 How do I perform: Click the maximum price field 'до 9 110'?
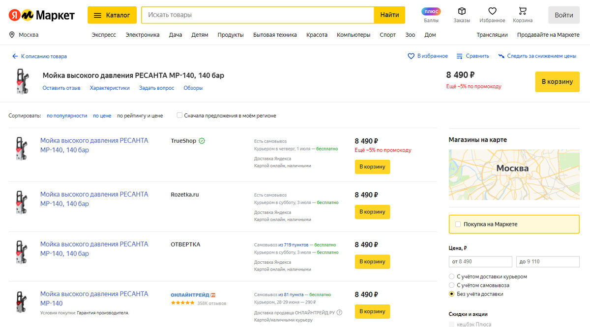pos(548,261)
